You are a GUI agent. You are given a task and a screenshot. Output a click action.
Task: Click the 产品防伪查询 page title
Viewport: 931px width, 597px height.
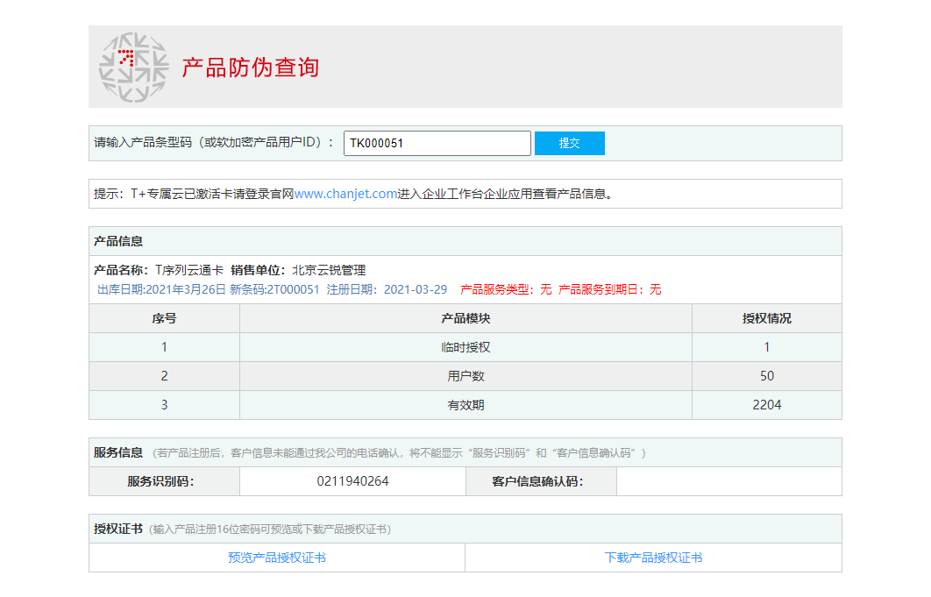250,68
